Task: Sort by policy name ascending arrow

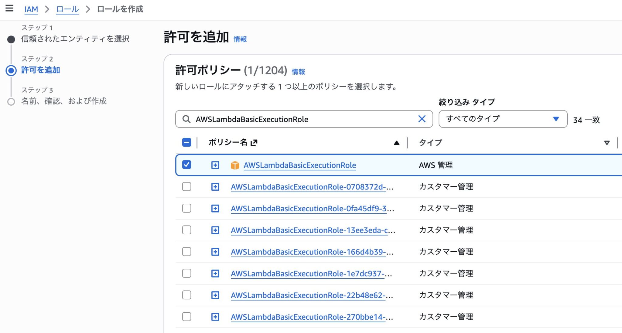Action: (396, 143)
